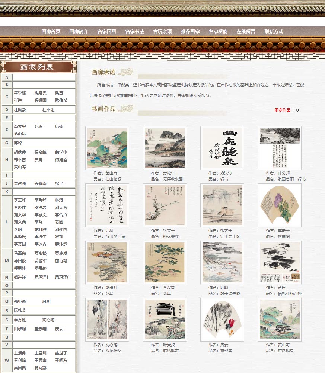
Task: Click the red 更多作品 link
Action: pos(282,110)
